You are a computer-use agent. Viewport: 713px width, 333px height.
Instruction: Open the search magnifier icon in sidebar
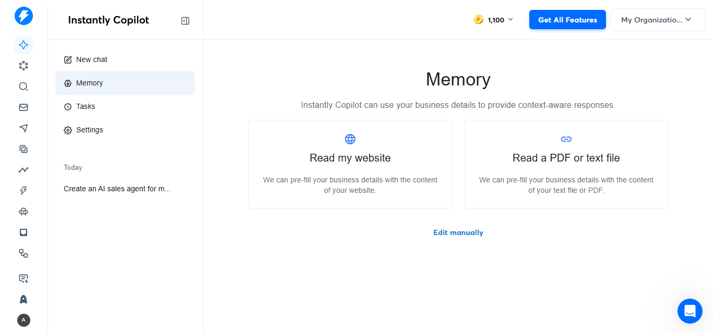pos(23,87)
